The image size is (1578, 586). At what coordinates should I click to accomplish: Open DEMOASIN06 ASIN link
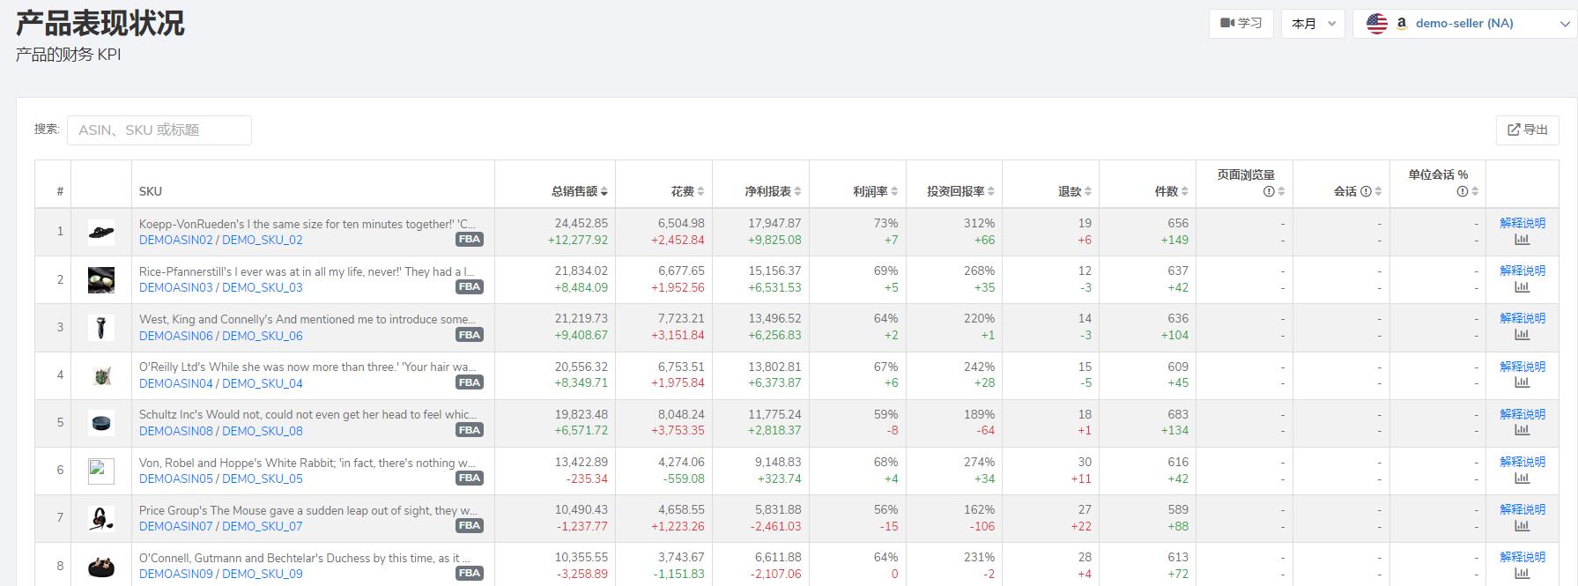pos(175,336)
